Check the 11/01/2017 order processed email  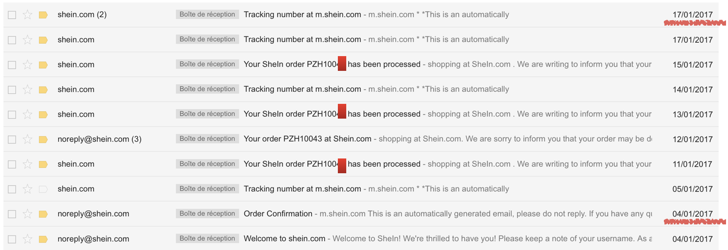point(12,164)
